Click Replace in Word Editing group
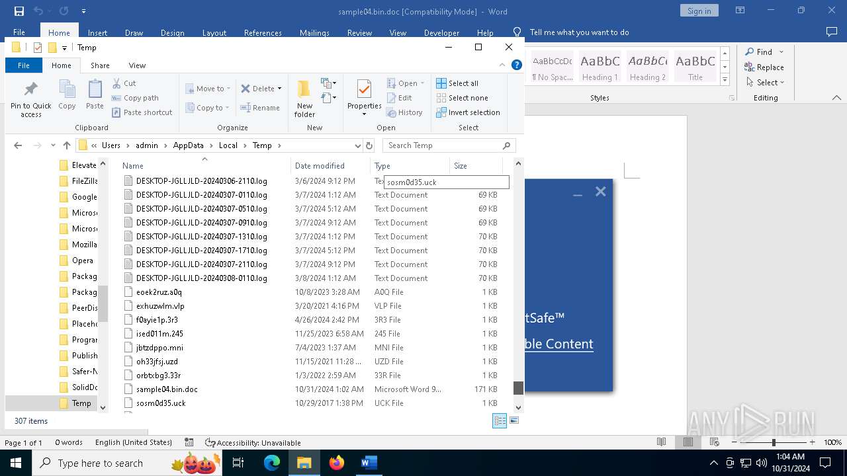 (764, 67)
